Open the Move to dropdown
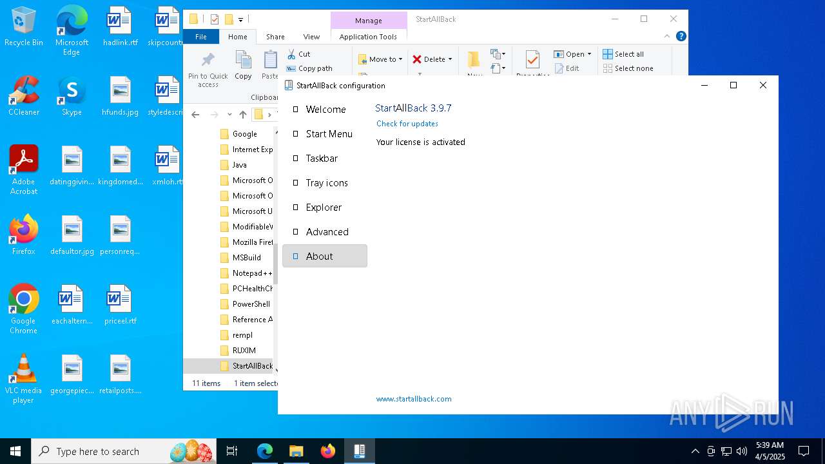The image size is (825, 464). click(x=380, y=59)
